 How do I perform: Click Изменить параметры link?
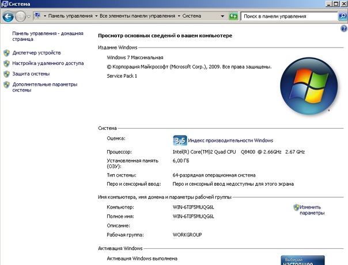pyautogui.click(x=312, y=210)
